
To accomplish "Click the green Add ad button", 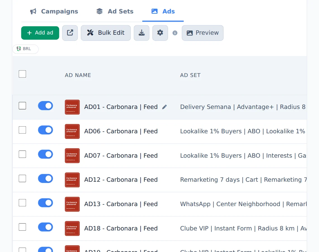I will pyautogui.click(x=40, y=33).
